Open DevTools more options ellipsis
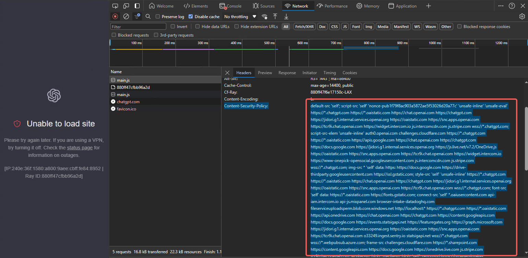The width and height of the screenshot is (528, 258). [501, 6]
